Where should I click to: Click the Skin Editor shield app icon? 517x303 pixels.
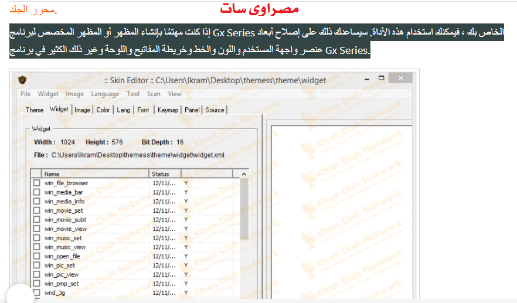click(22, 80)
